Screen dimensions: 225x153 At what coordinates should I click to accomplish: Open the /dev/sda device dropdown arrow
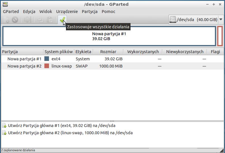click(x=221, y=20)
